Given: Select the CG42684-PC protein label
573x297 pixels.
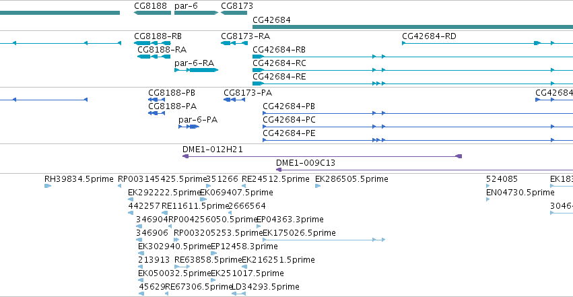Looking at the screenshot, I should [x=289, y=120].
